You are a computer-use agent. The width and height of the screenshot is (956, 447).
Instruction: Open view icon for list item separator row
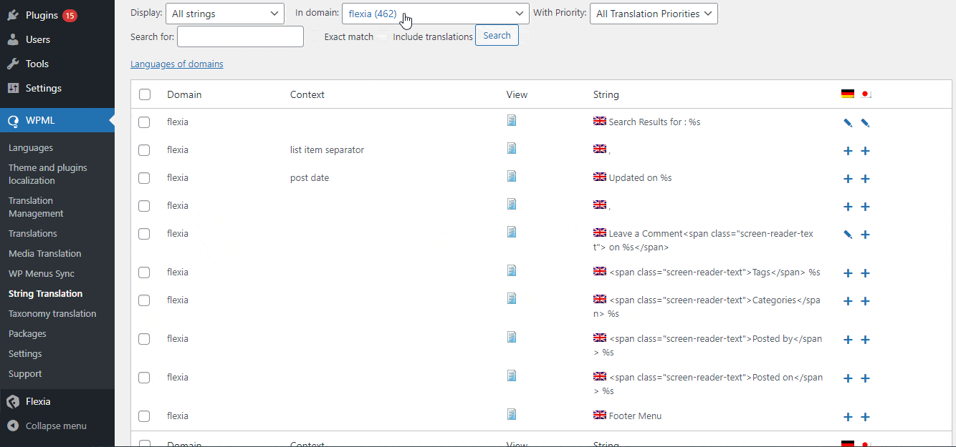pos(512,148)
